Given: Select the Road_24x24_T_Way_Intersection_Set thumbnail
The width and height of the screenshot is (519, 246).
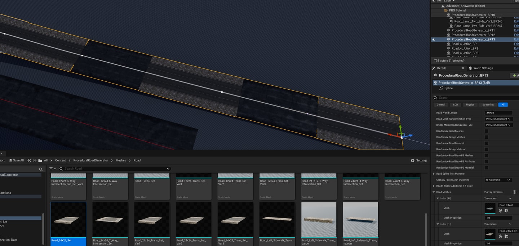Looking at the screenshot, I should click(x=110, y=219).
